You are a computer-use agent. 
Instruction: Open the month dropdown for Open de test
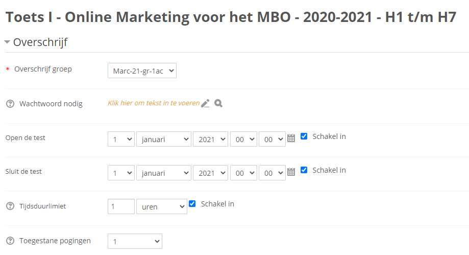(x=163, y=139)
